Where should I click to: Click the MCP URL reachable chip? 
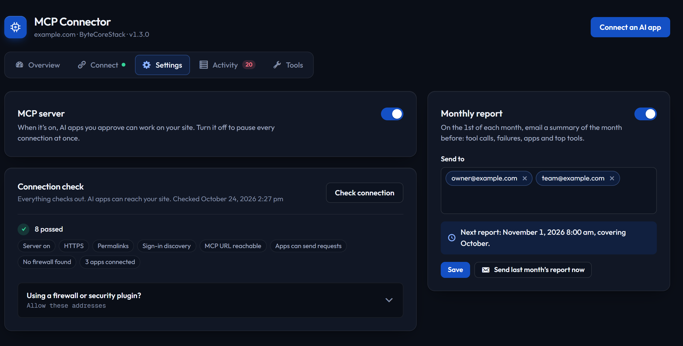[x=233, y=246]
